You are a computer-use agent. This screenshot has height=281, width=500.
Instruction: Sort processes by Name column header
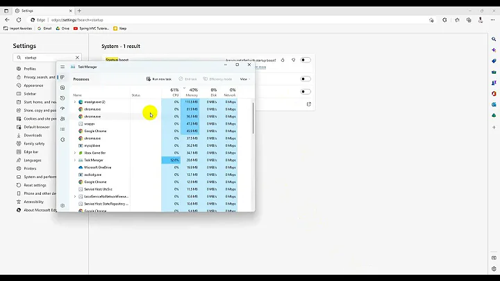(78, 95)
